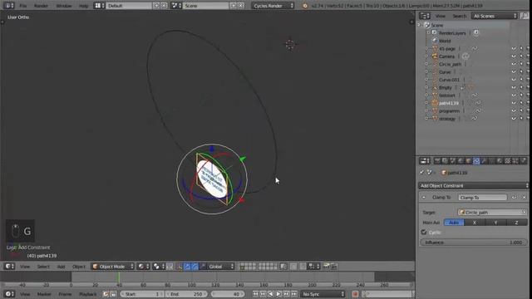This screenshot has height=299, width=532.
Task: Select the Camera object in the outliner
Action: [x=446, y=56]
